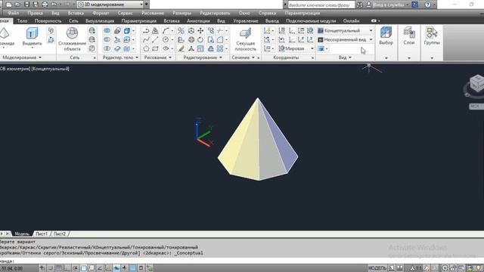Switch to the Лист1 layout tab

point(42,233)
